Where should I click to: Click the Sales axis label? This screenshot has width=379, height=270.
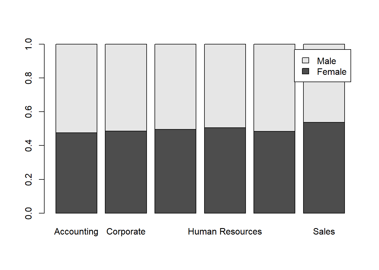[324, 231]
